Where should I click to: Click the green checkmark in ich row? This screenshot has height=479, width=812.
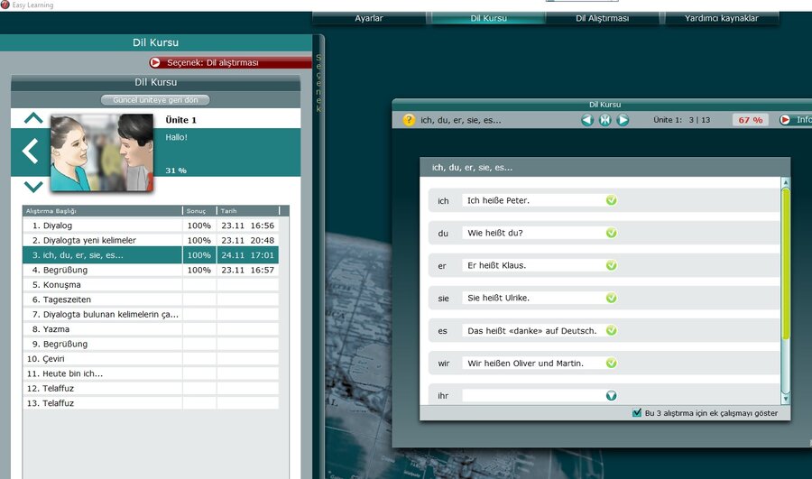[611, 200]
